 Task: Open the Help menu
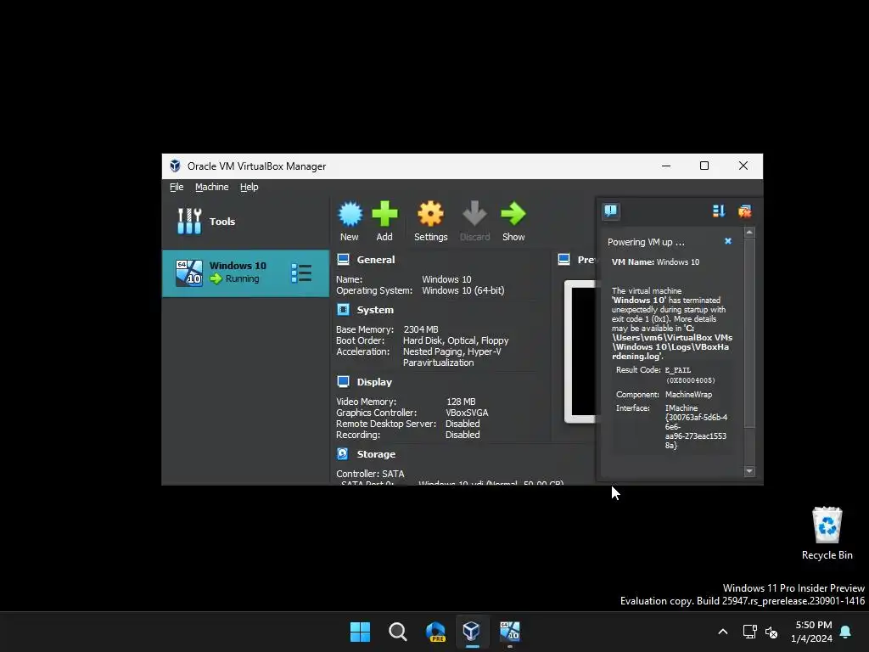click(x=249, y=187)
